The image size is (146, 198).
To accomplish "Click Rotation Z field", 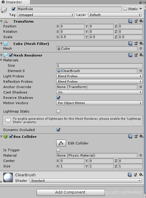I will coord(130,32).
